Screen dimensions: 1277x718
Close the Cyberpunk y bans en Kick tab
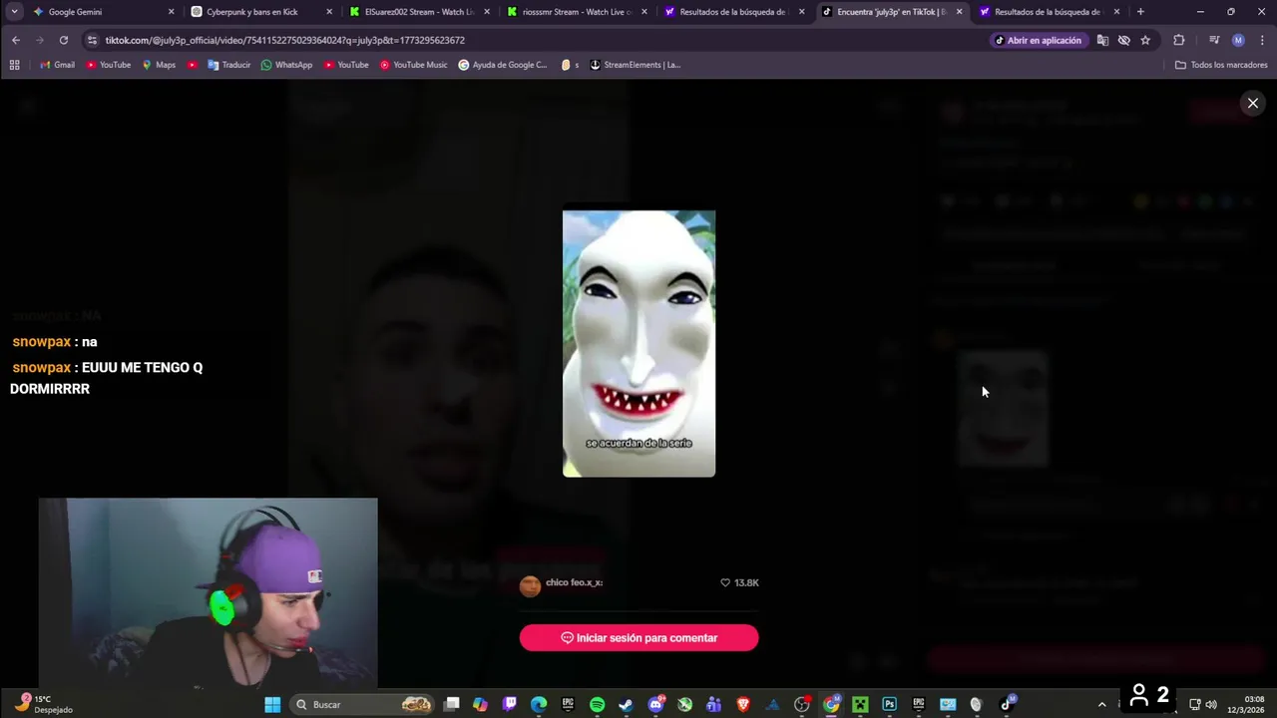click(x=329, y=12)
